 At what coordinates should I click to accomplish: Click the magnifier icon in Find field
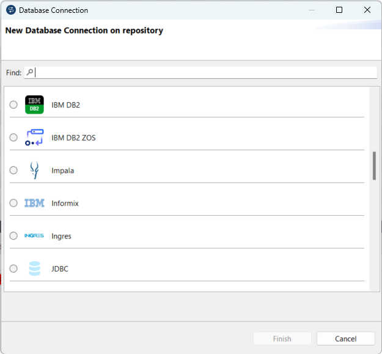(x=30, y=72)
